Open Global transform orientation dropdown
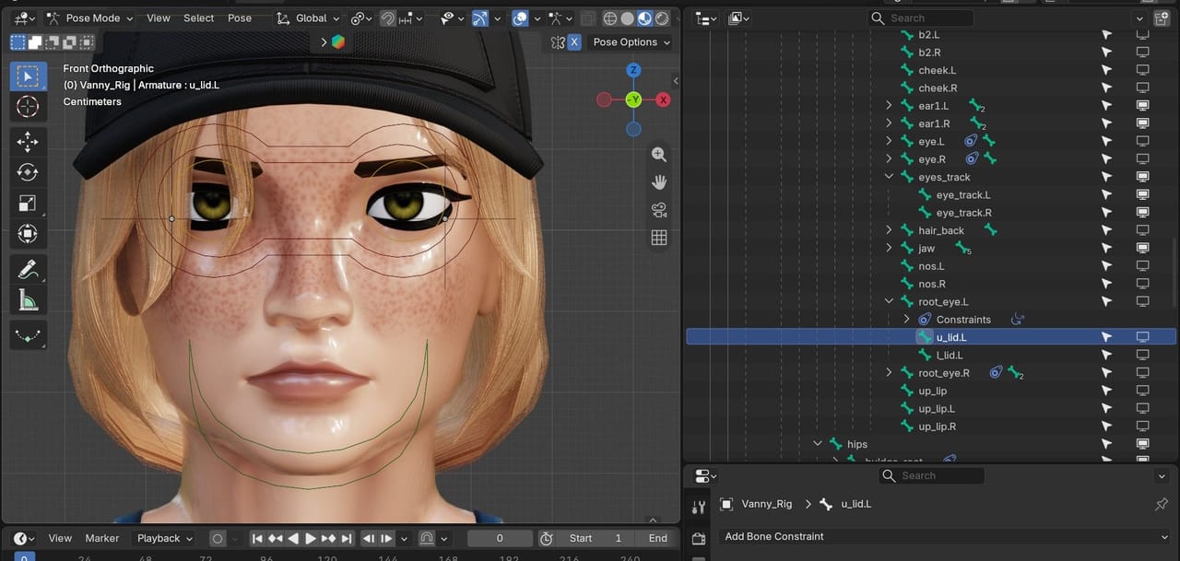The height and width of the screenshot is (561, 1180). (x=310, y=18)
